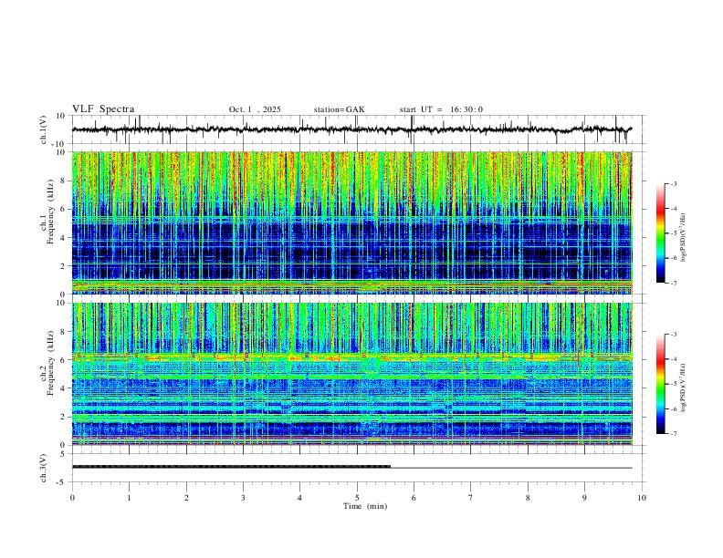The height and width of the screenshot is (558, 723).
Task: Click the time axis tick label '5'
Action: (357, 498)
